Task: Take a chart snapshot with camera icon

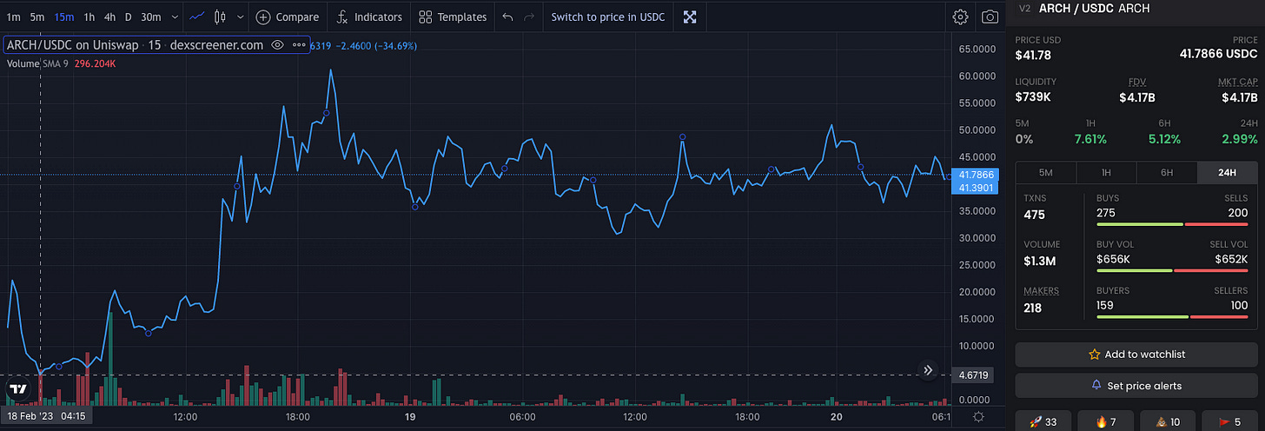Action: pos(990,17)
